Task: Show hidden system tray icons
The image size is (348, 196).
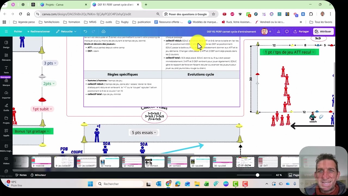Action: tap(267, 184)
